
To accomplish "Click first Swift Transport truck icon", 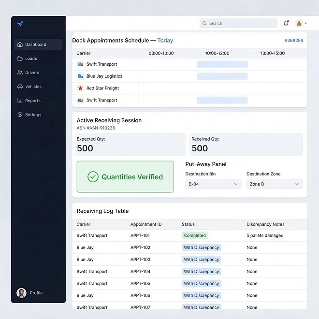I will click(80, 64).
